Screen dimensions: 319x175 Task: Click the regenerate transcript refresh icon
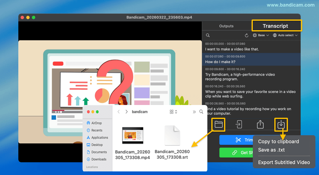(246, 35)
